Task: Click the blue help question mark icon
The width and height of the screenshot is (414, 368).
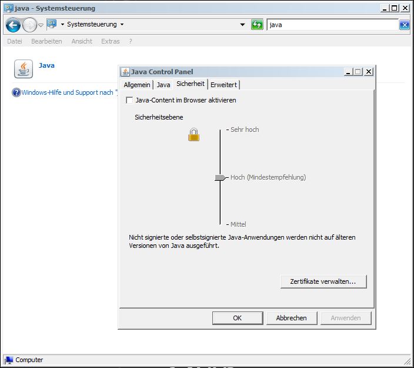Action: [16, 92]
